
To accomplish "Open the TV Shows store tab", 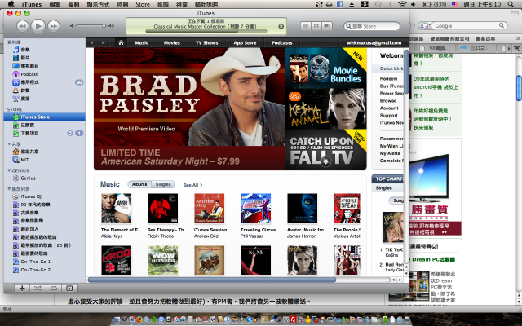I will pyautogui.click(x=206, y=43).
